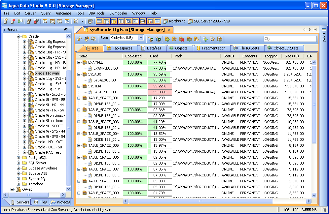Open the small dropdown arrow in main toolbar
Screen dimensions: 329x214
[x=82, y=21]
